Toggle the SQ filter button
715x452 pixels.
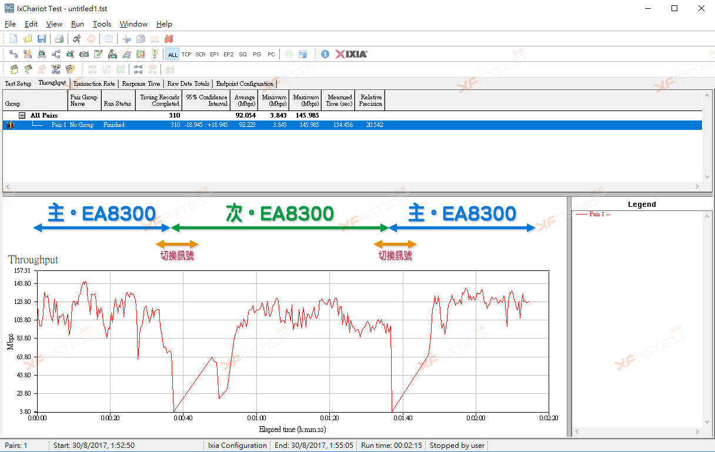(243, 54)
